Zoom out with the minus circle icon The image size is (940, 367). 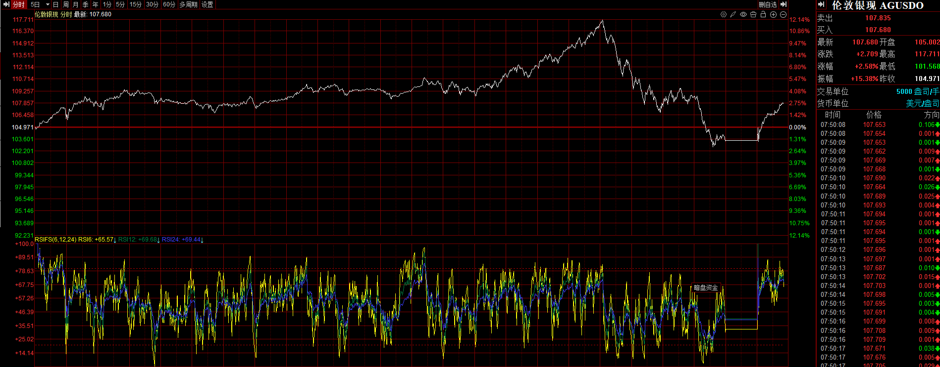pos(783,15)
